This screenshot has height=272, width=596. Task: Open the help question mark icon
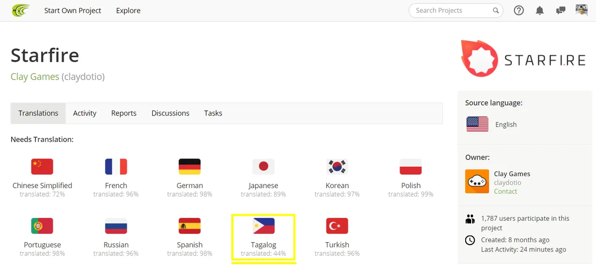coord(519,10)
